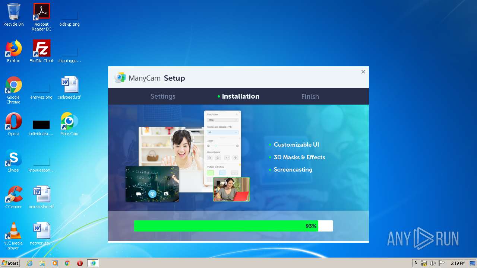Switch to ManyCam Setup taskbar button
The width and height of the screenshot is (477, 268).
(x=93, y=263)
